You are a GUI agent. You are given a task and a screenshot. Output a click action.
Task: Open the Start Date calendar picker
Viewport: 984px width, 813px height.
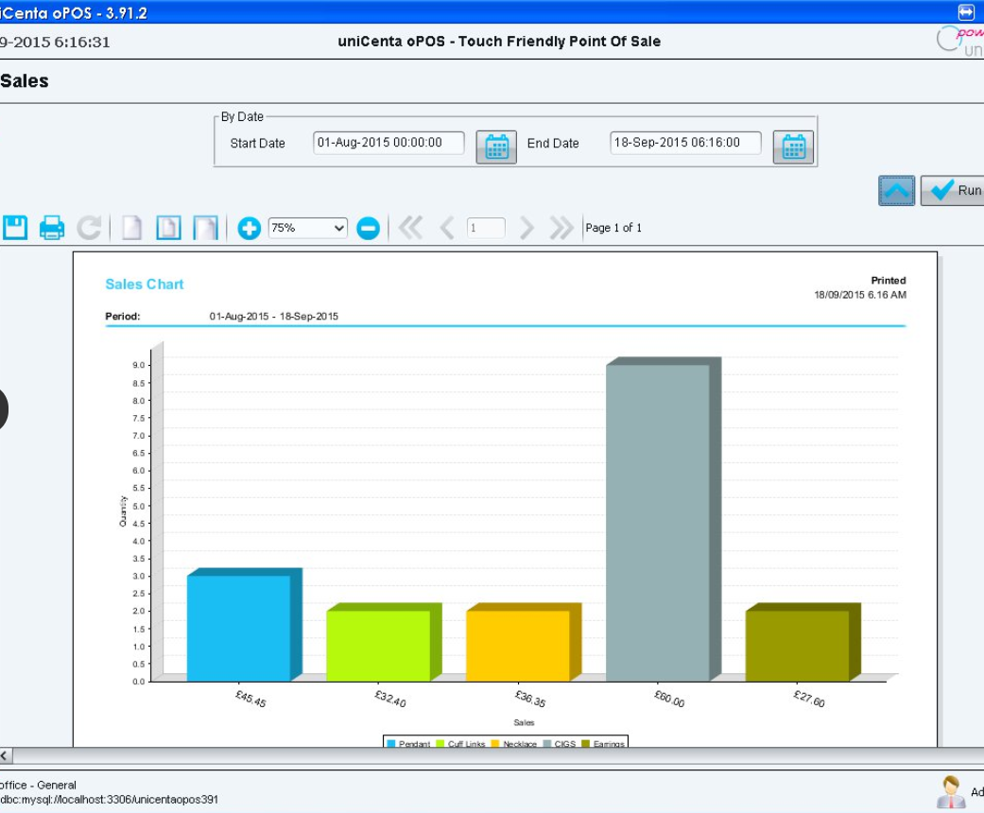point(495,146)
